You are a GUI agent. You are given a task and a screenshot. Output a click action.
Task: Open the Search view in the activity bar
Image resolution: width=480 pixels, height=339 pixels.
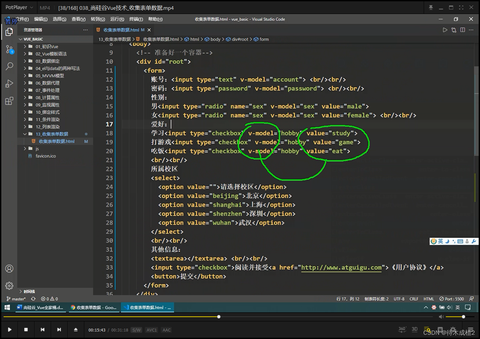pos(9,66)
